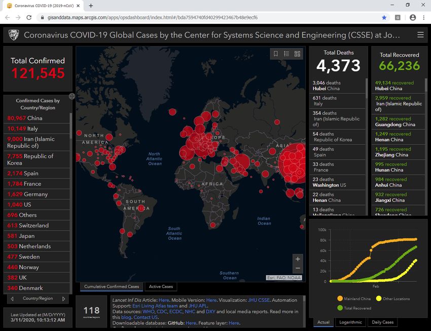This screenshot has height=331, width=431.
Task: Select Denmark in confirmed cases list
Action: [x=37, y=288]
